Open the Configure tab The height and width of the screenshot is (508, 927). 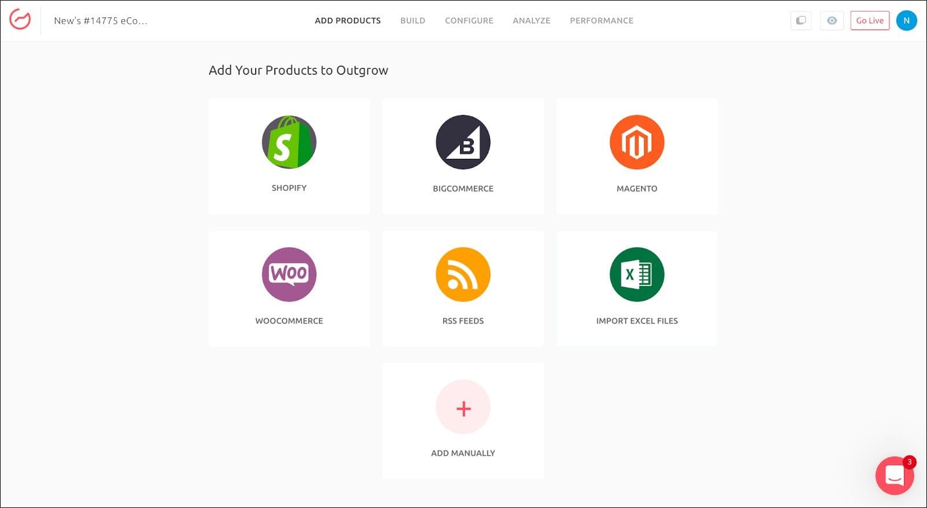point(469,21)
